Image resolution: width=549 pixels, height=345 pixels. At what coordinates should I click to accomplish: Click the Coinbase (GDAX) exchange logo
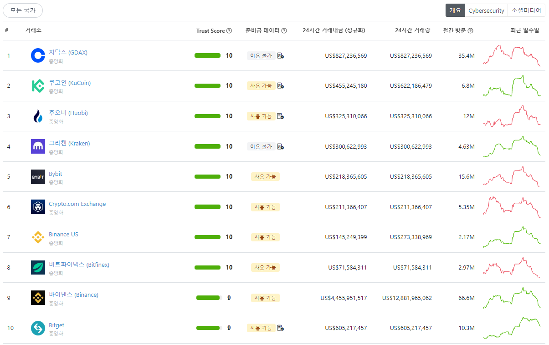click(x=38, y=55)
